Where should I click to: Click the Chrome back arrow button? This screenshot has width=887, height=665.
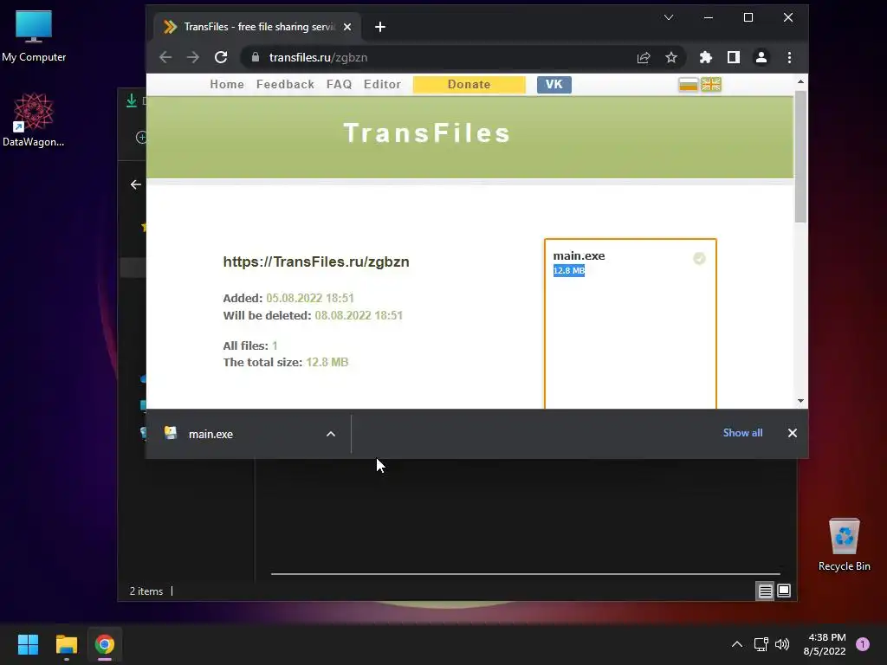point(165,57)
